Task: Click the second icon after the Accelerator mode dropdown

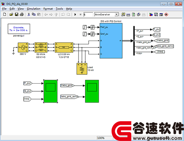Action: tap(128, 14)
